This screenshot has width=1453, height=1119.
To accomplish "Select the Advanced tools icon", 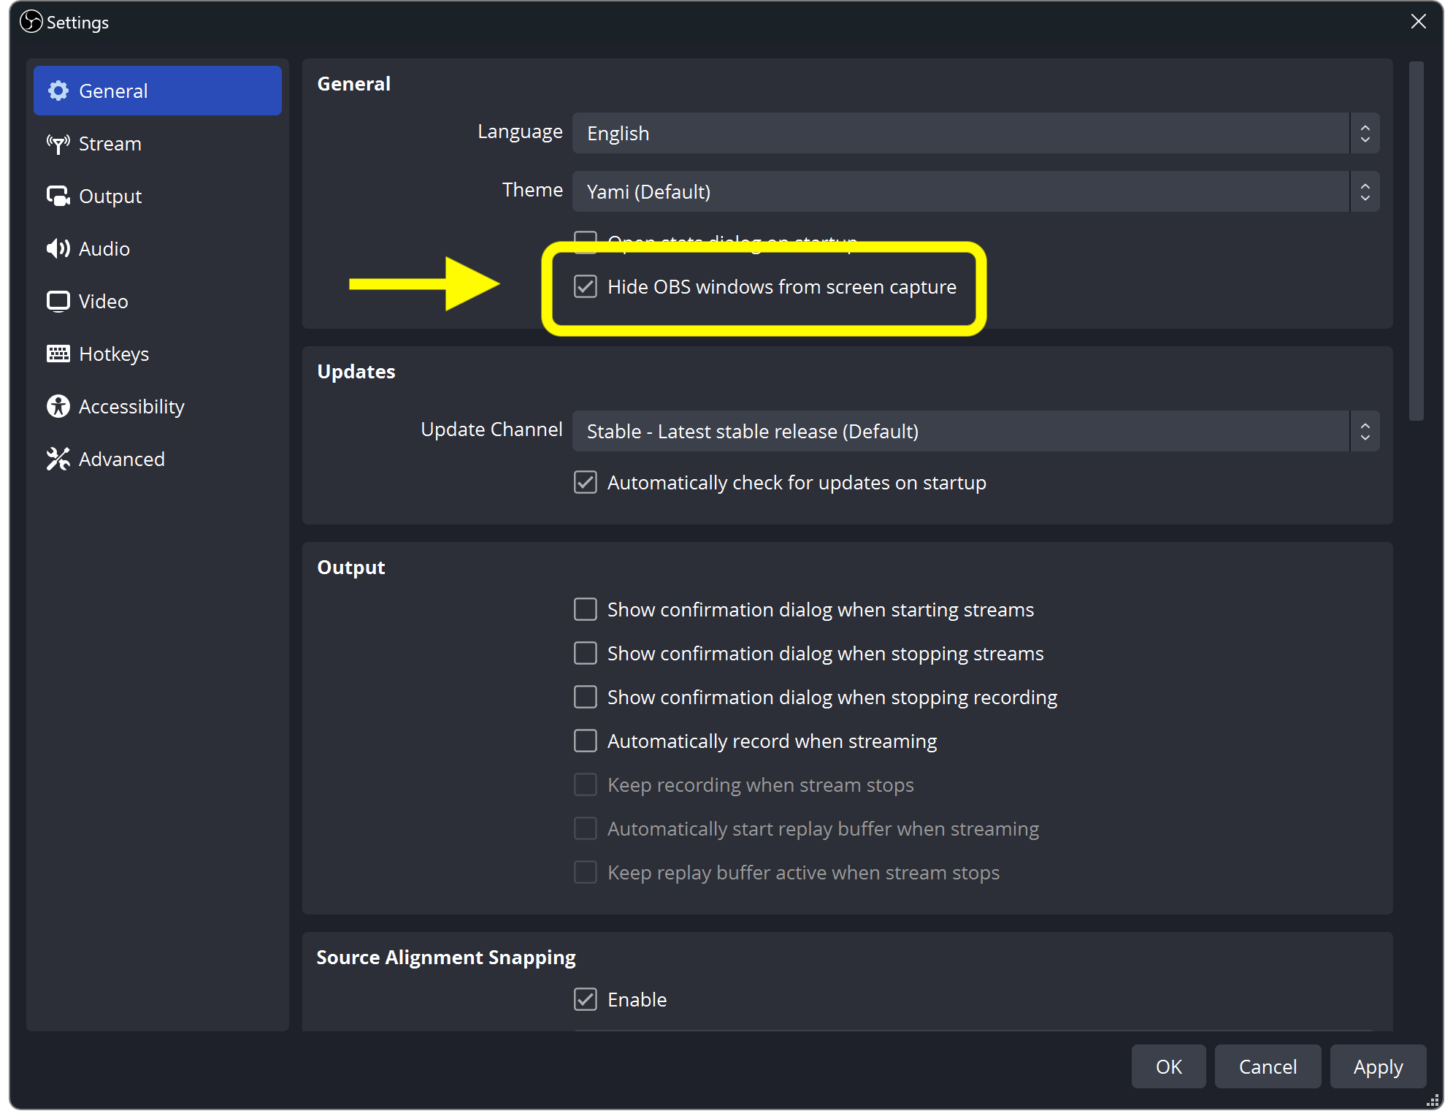I will click(58, 459).
